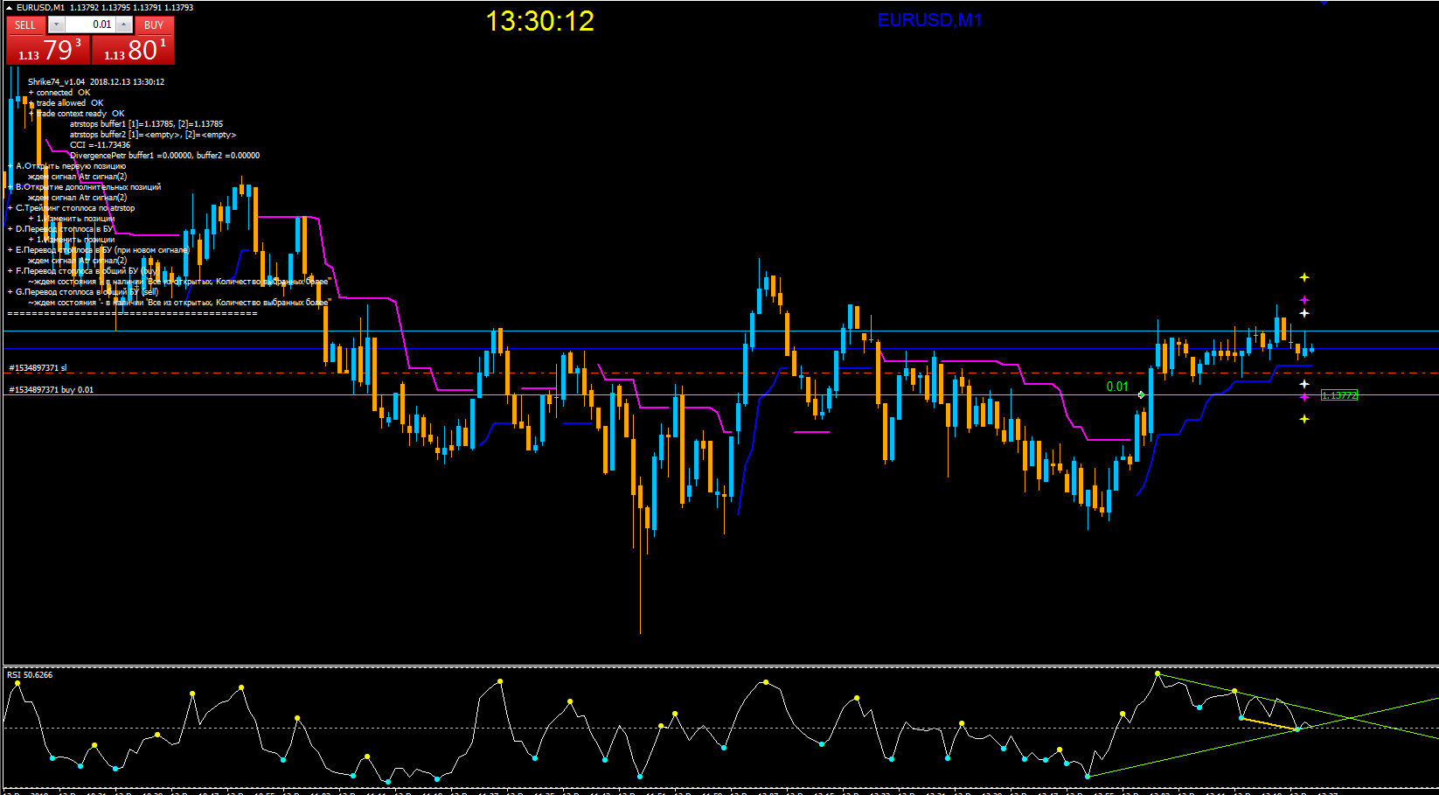The width and height of the screenshot is (1439, 795).
Task: Click the 1.13 80 buy price tile
Action: 133,50
